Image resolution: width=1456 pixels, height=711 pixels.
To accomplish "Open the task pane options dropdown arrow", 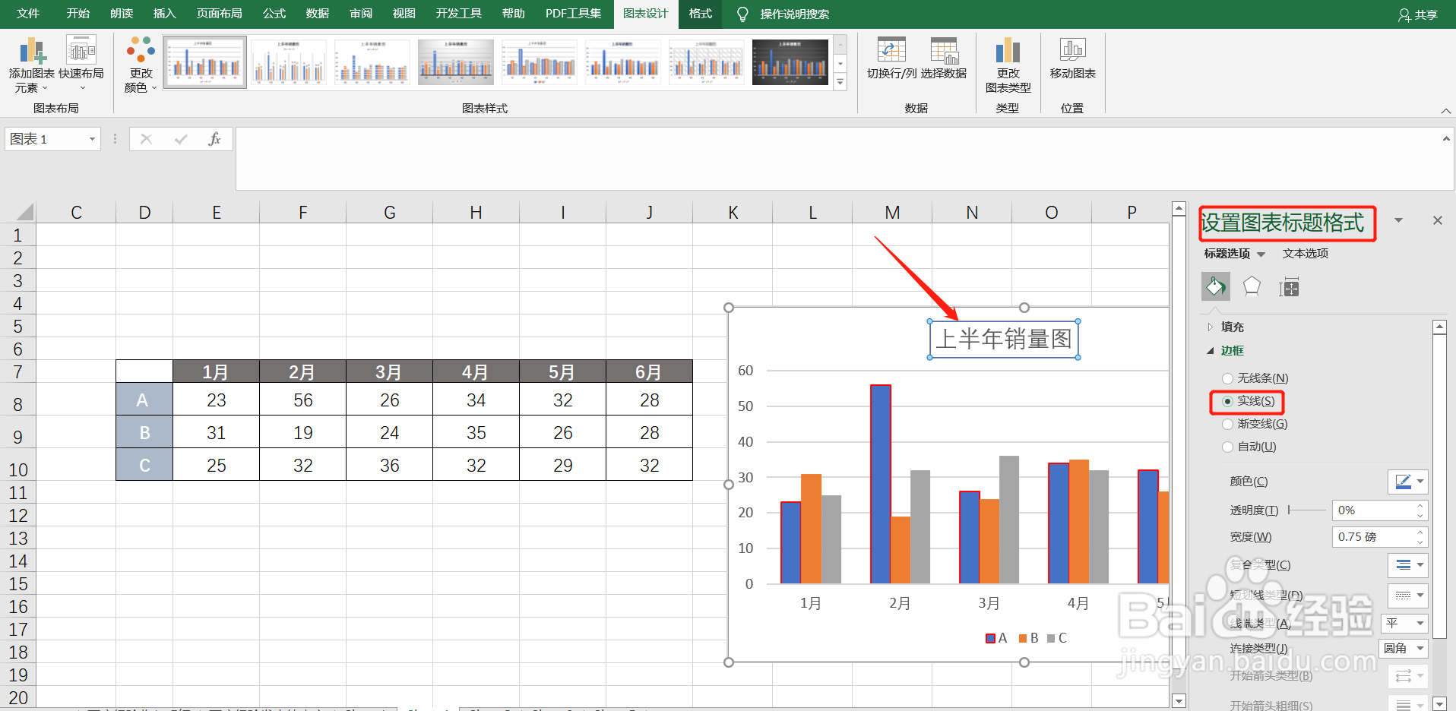I will pyautogui.click(x=1398, y=220).
